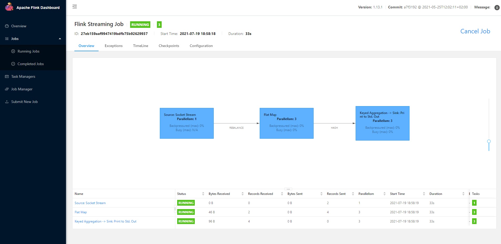
Task: Open the Keyed Aggregation -> Sink table link
Action: point(105,221)
